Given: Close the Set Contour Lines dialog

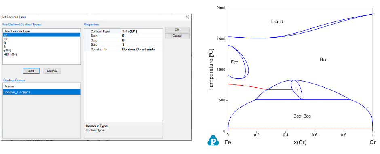Looking at the screenshot, I should click(187, 17).
